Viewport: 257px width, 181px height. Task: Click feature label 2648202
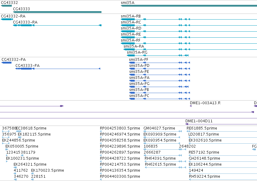click(187, 146)
